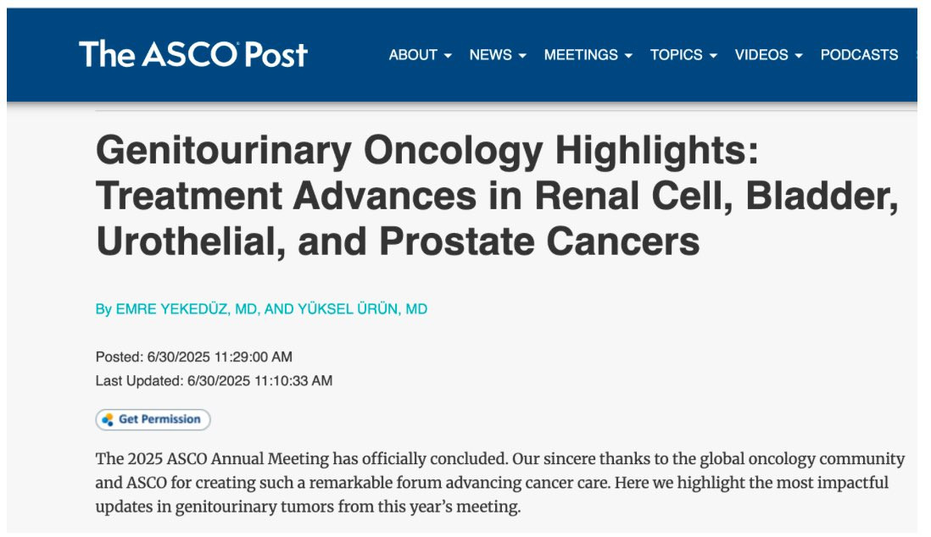Viewport: 931px width, 537px height.
Task: Select the VIDEOS menu label
Action: click(x=761, y=55)
